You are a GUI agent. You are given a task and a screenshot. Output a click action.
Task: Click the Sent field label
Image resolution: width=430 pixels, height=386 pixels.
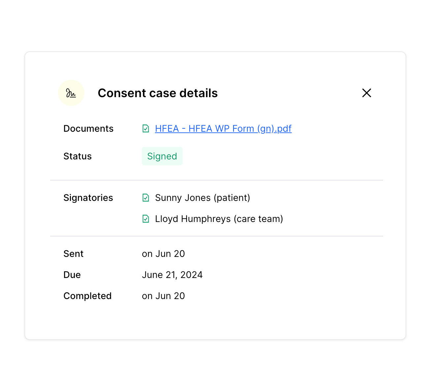point(73,254)
